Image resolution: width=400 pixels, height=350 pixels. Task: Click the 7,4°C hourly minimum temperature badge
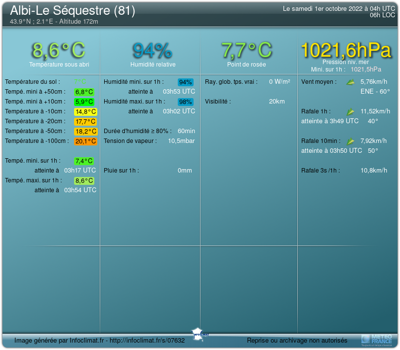point(84,161)
